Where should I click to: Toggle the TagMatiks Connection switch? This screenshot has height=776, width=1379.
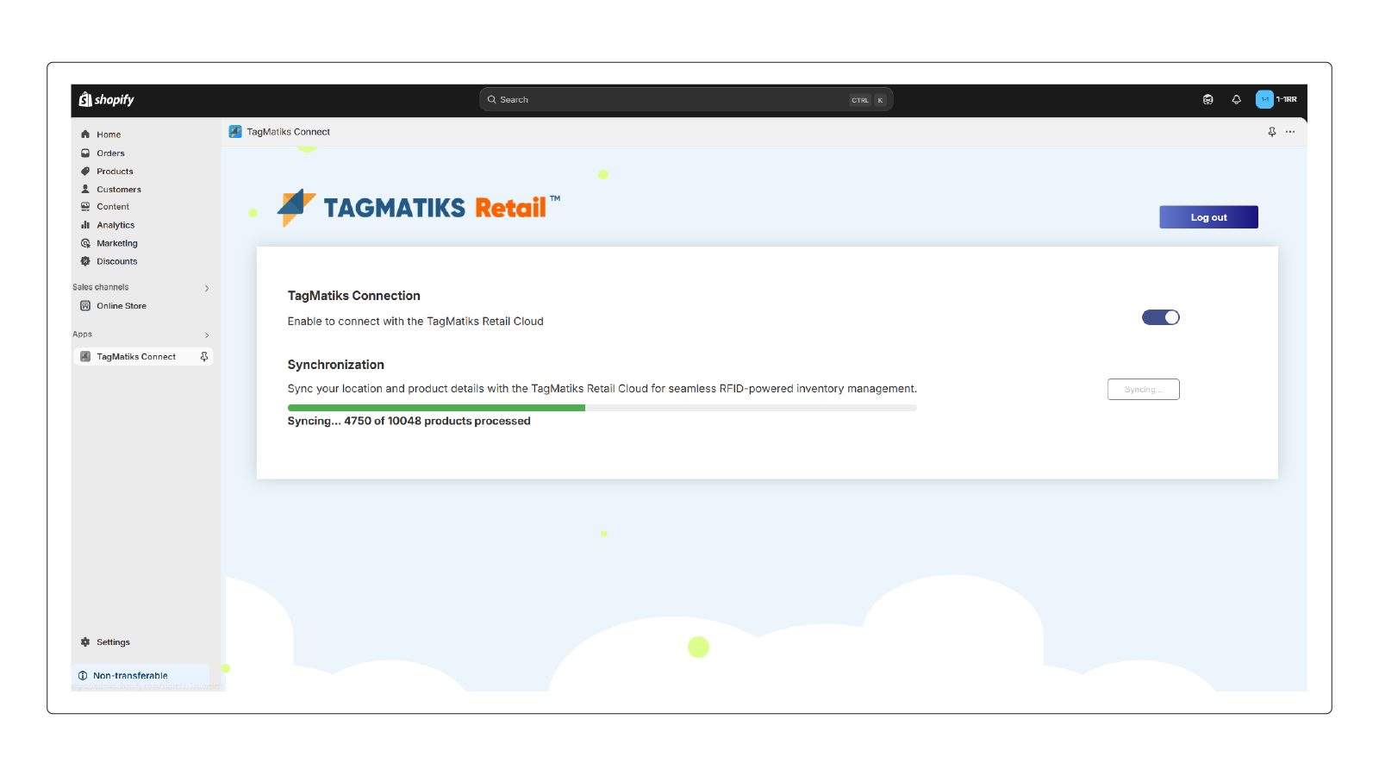click(x=1161, y=317)
